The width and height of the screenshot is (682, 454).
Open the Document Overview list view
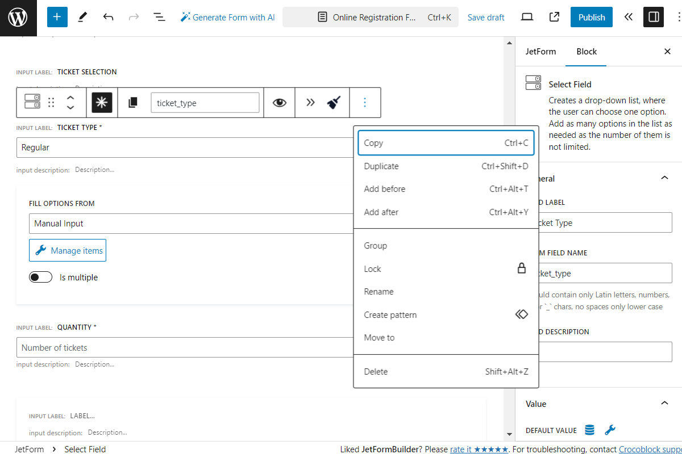[x=159, y=17]
